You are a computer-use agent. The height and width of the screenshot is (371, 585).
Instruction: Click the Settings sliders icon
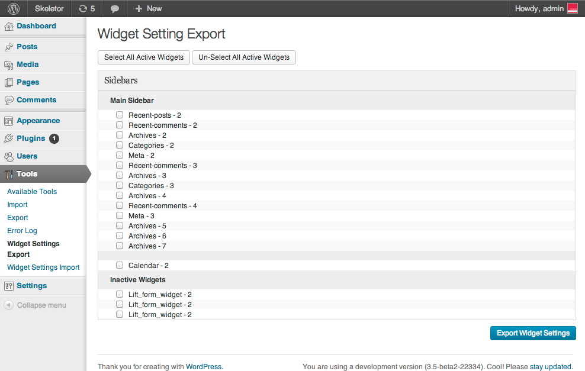click(x=8, y=286)
